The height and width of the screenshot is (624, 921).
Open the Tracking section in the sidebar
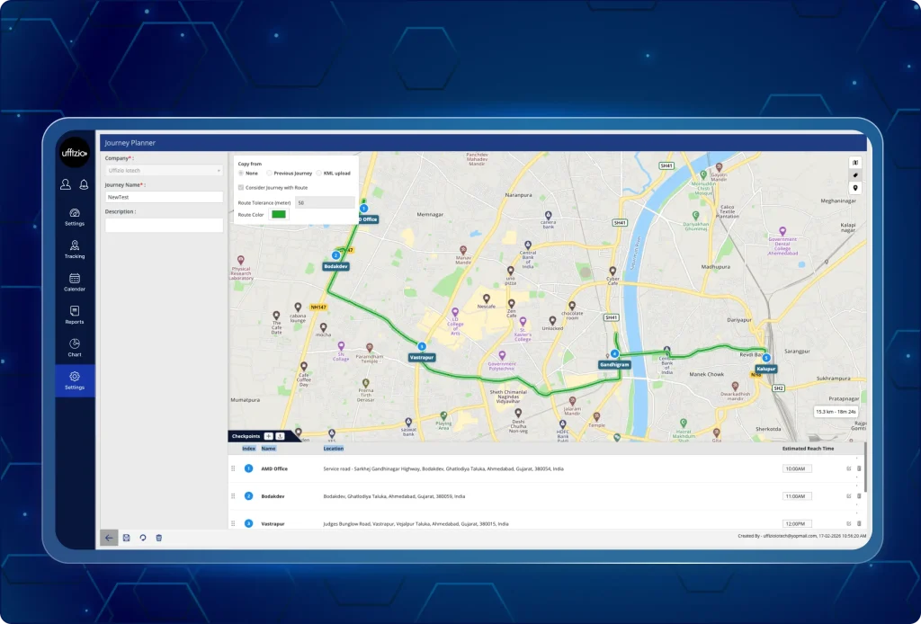75,251
